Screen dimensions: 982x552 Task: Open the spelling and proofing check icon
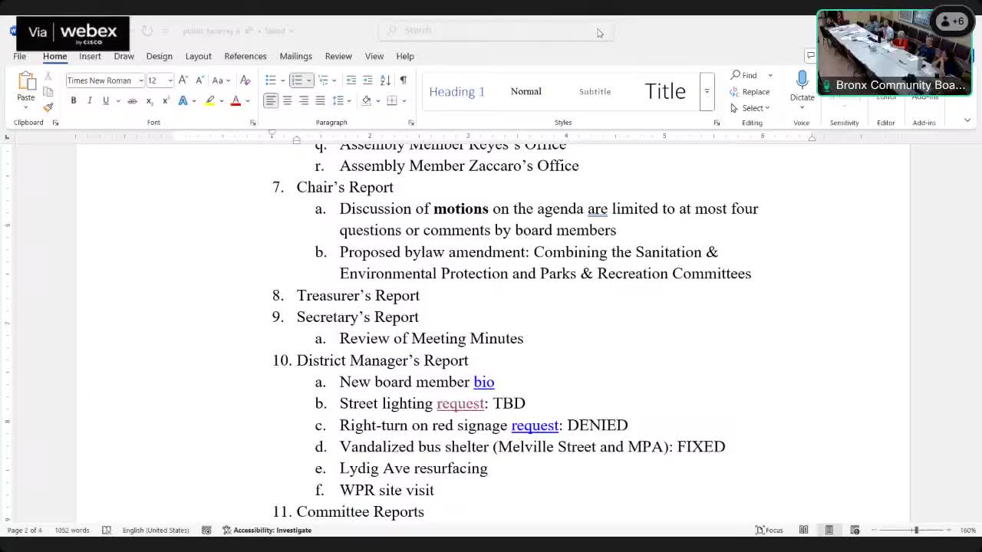[x=107, y=530]
